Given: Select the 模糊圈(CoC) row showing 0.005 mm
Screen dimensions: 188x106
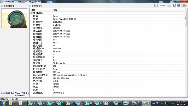Looking at the screenshot, I should 107,48.
